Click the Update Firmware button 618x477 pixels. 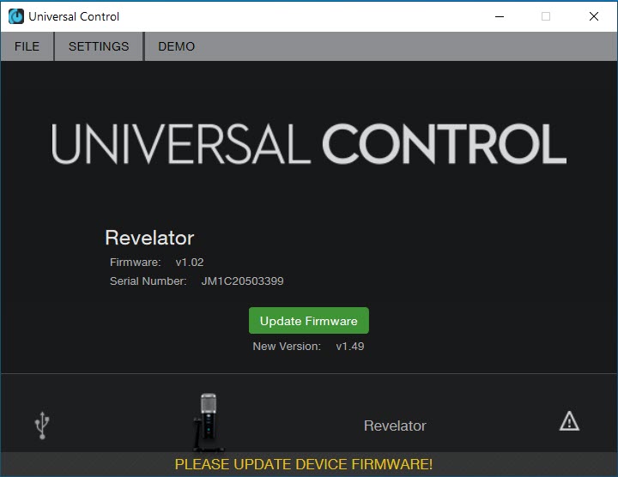coord(309,321)
